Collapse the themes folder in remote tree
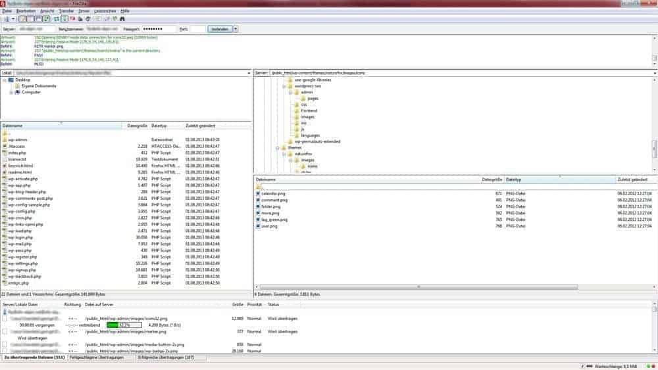 (x=278, y=148)
